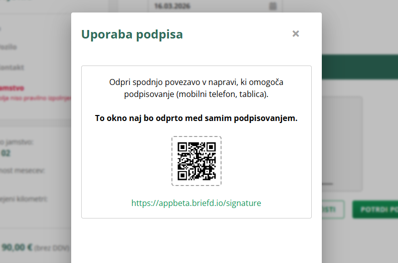Click the 90,00 € price text
This screenshot has height=263, width=398.
click(17, 247)
